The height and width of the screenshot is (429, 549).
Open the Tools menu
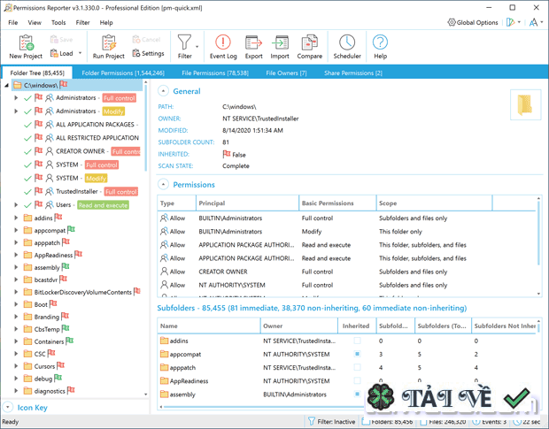(58, 22)
